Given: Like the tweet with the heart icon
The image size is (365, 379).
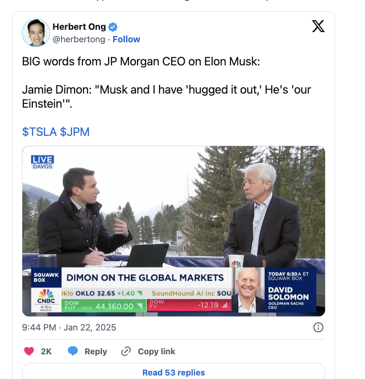Looking at the screenshot, I should pyautogui.click(x=29, y=351).
